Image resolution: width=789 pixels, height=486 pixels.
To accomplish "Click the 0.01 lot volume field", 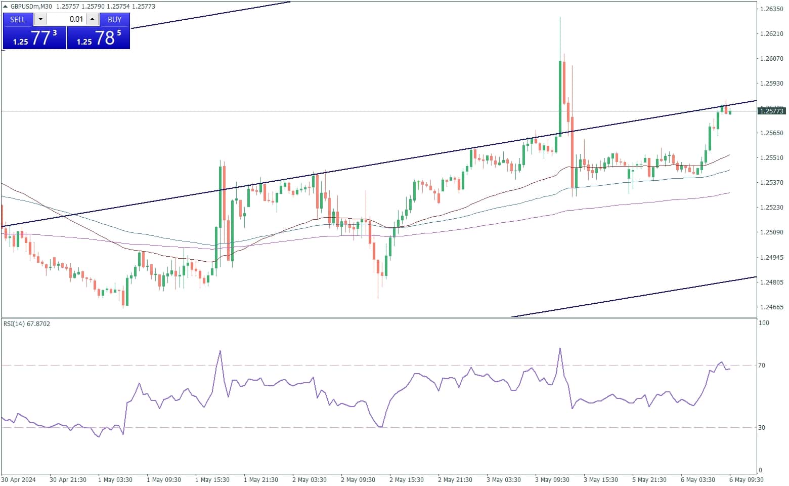I will tap(66, 19).
